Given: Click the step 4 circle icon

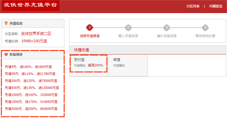Looking at the screenshot, I should click(205, 28).
